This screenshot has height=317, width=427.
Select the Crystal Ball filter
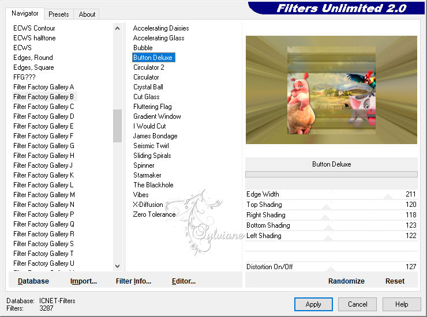click(x=148, y=87)
